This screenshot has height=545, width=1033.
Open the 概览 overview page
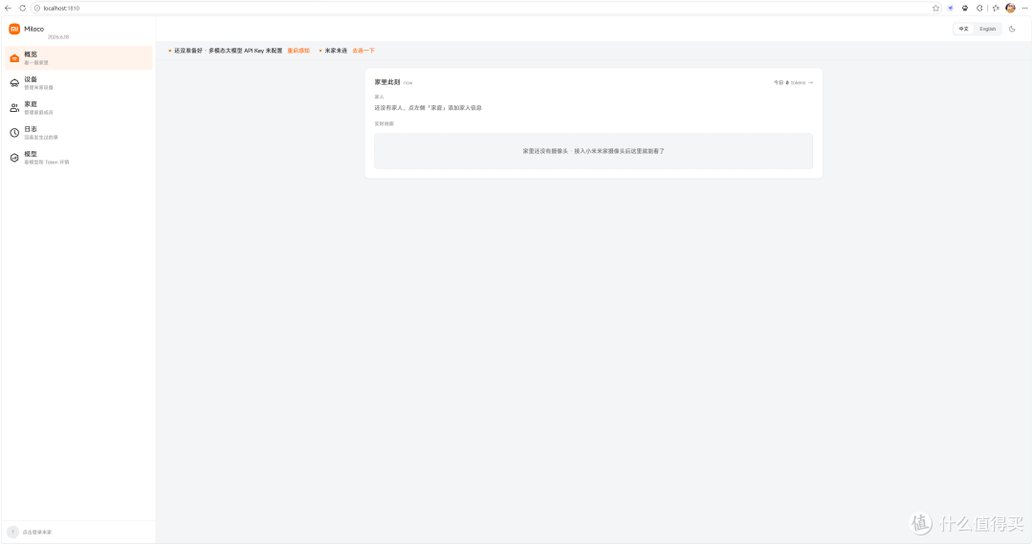coord(78,58)
